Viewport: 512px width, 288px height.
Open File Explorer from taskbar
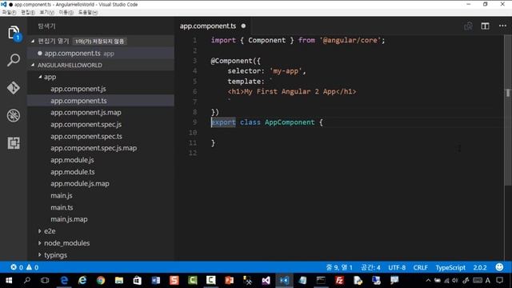[119, 281]
